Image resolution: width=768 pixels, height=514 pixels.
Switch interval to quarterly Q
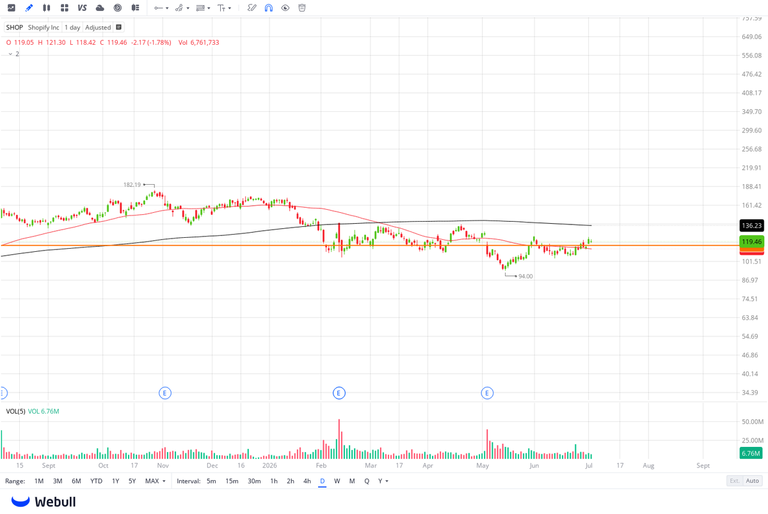point(367,481)
